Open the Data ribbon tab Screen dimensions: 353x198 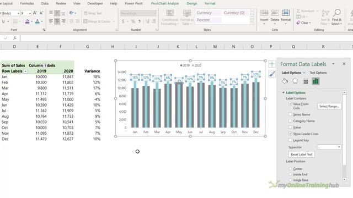(45, 3)
